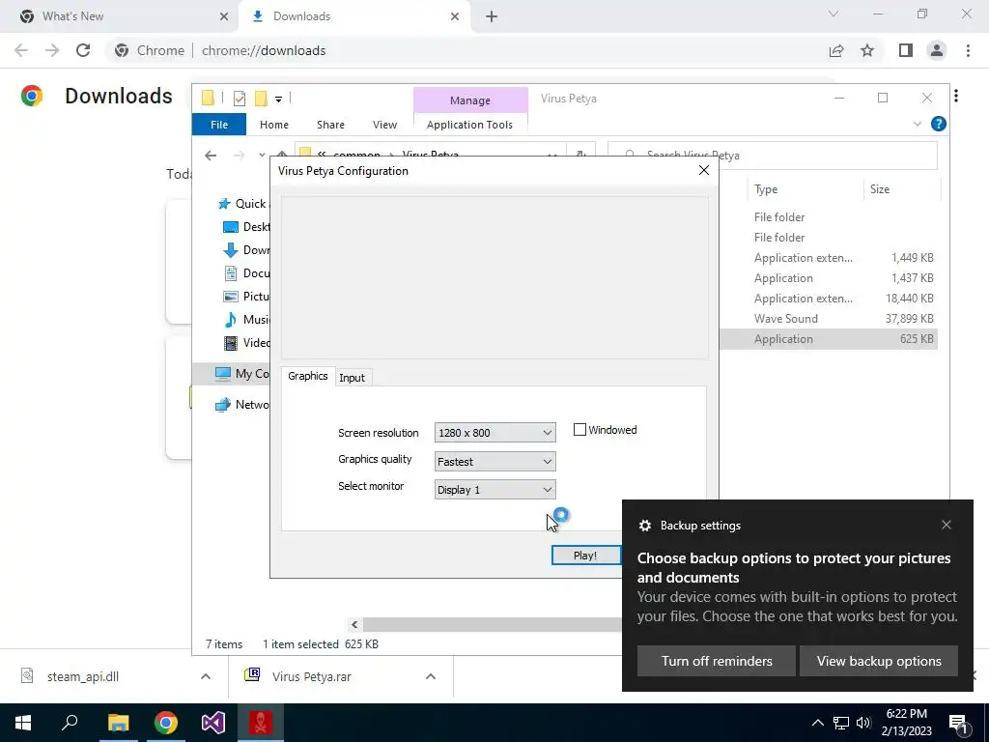The height and width of the screenshot is (742, 989).
Task: Open Pictures in the navigation pane
Action: tap(246, 296)
